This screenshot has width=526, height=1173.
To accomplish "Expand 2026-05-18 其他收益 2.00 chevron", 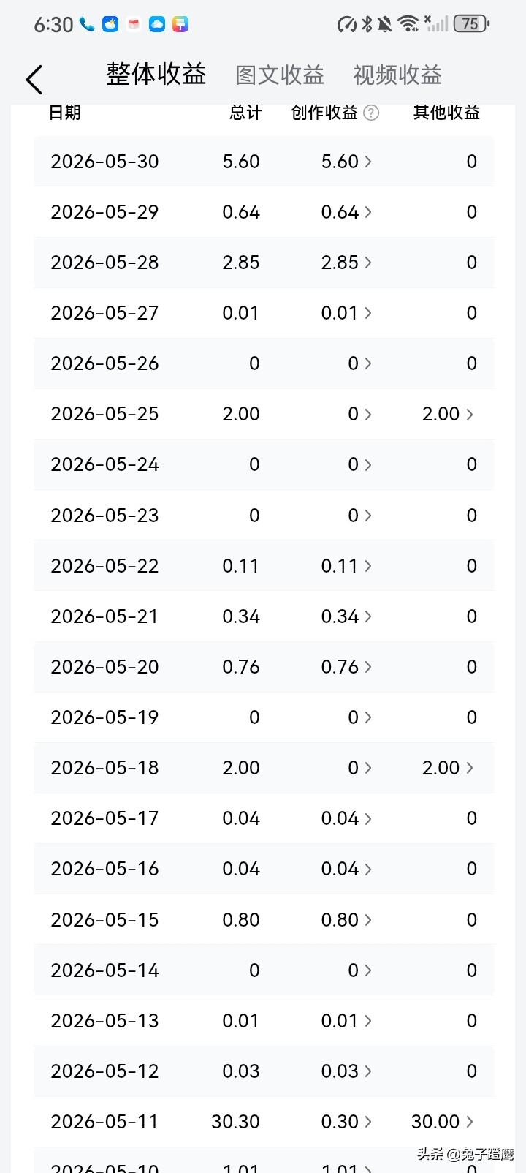I will pyautogui.click(x=469, y=768).
